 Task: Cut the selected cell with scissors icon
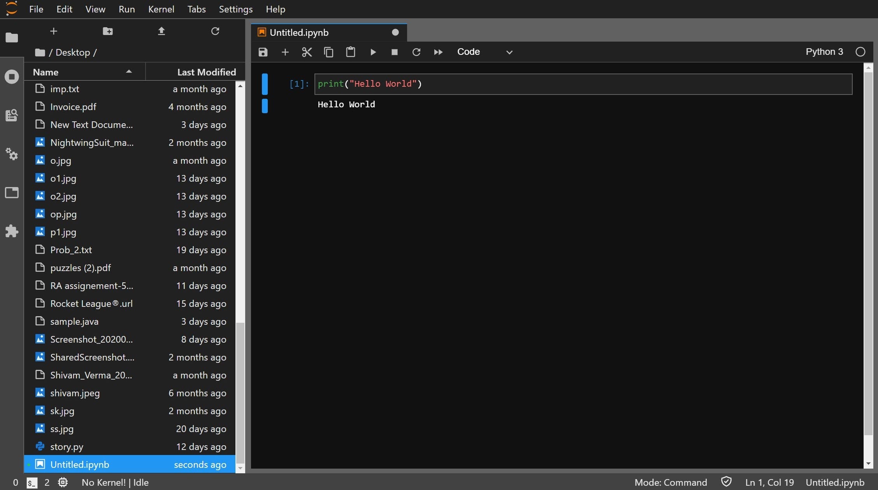point(307,52)
